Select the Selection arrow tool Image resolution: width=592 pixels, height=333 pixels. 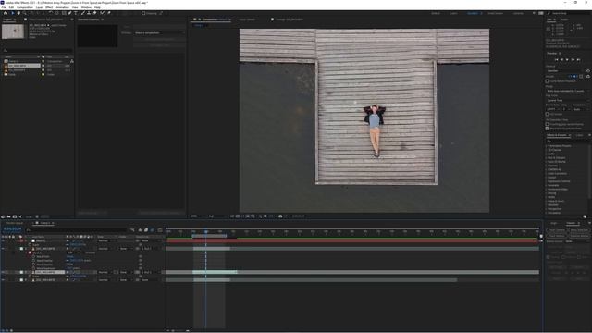pyautogui.click(x=12, y=13)
